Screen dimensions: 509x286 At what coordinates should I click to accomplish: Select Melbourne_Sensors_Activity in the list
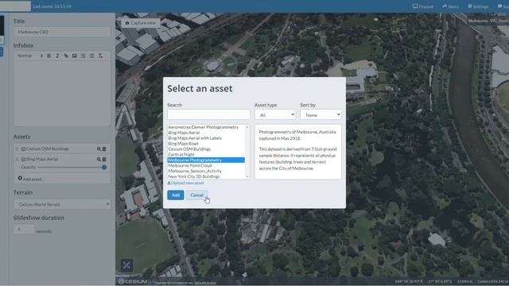pos(206,172)
